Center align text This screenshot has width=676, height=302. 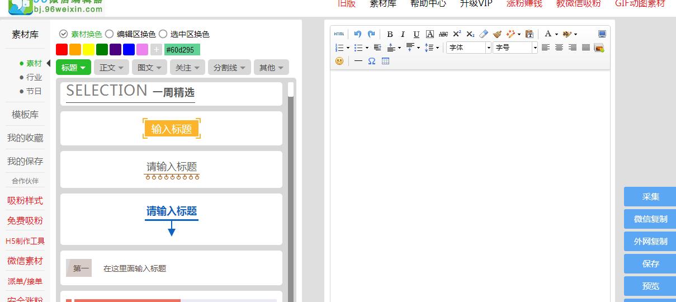[559, 48]
